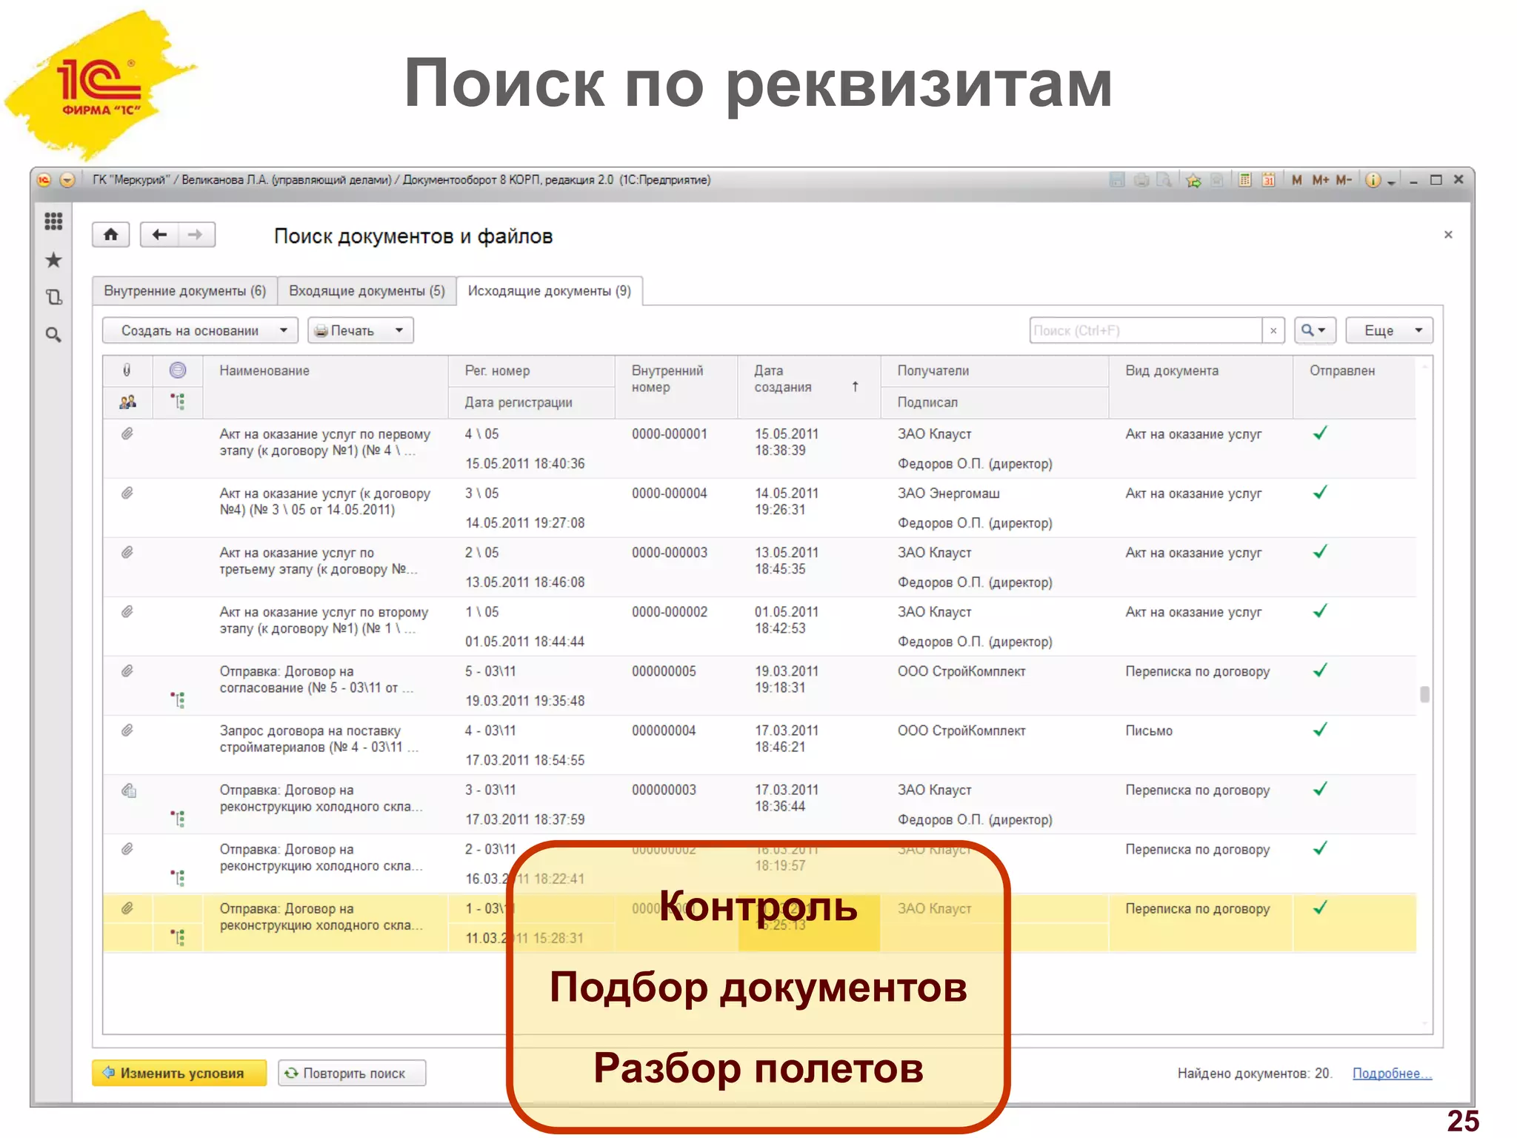Navigate forward with right arrow
This screenshot has height=1138, width=1517.
(x=196, y=235)
